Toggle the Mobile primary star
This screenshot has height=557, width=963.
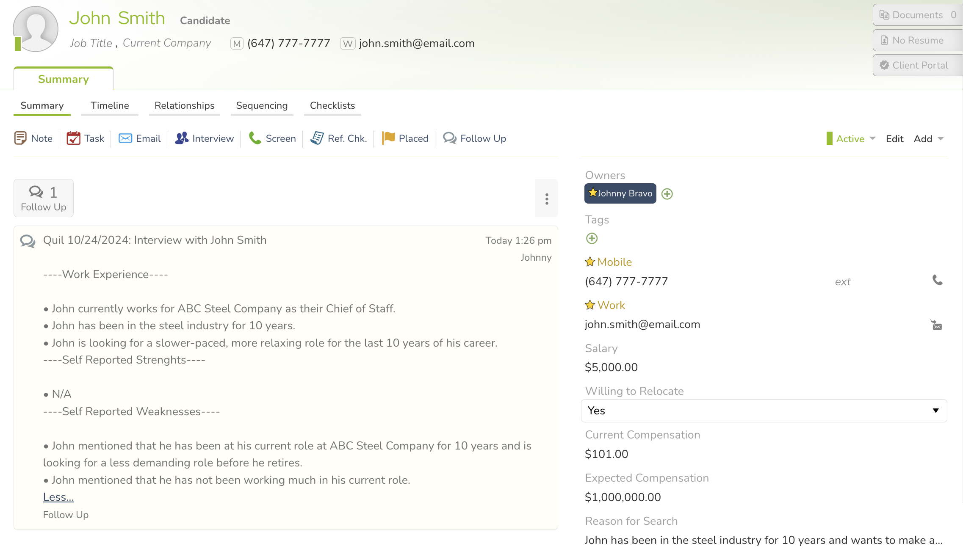click(590, 262)
